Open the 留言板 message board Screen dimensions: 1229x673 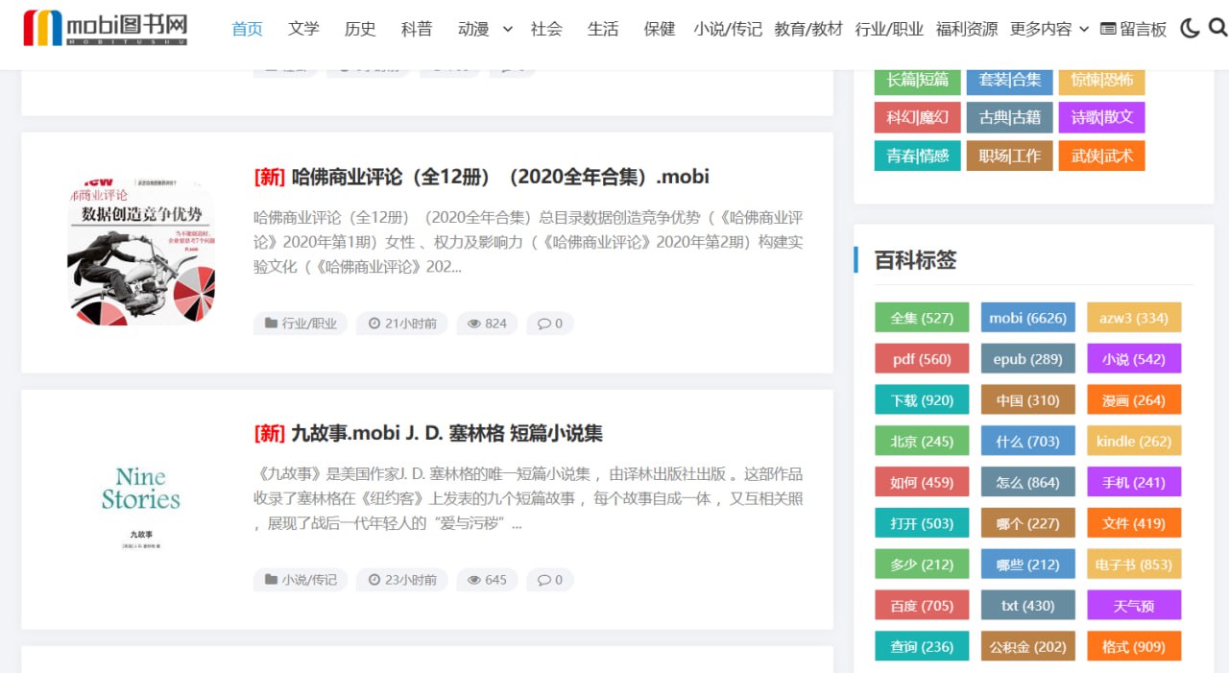[x=1133, y=30]
